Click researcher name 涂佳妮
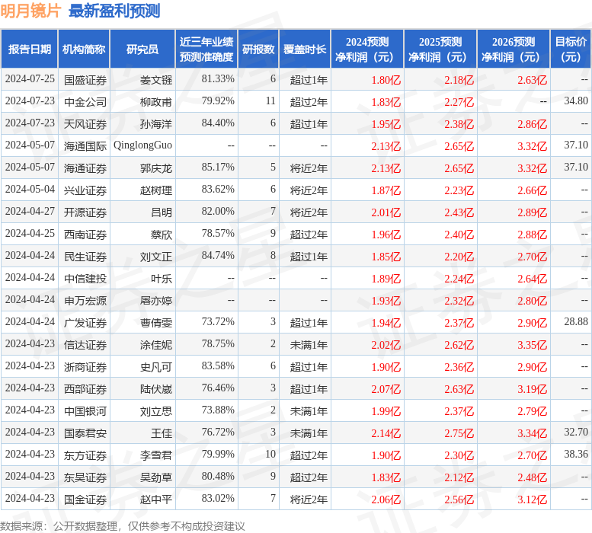 [156, 345]
